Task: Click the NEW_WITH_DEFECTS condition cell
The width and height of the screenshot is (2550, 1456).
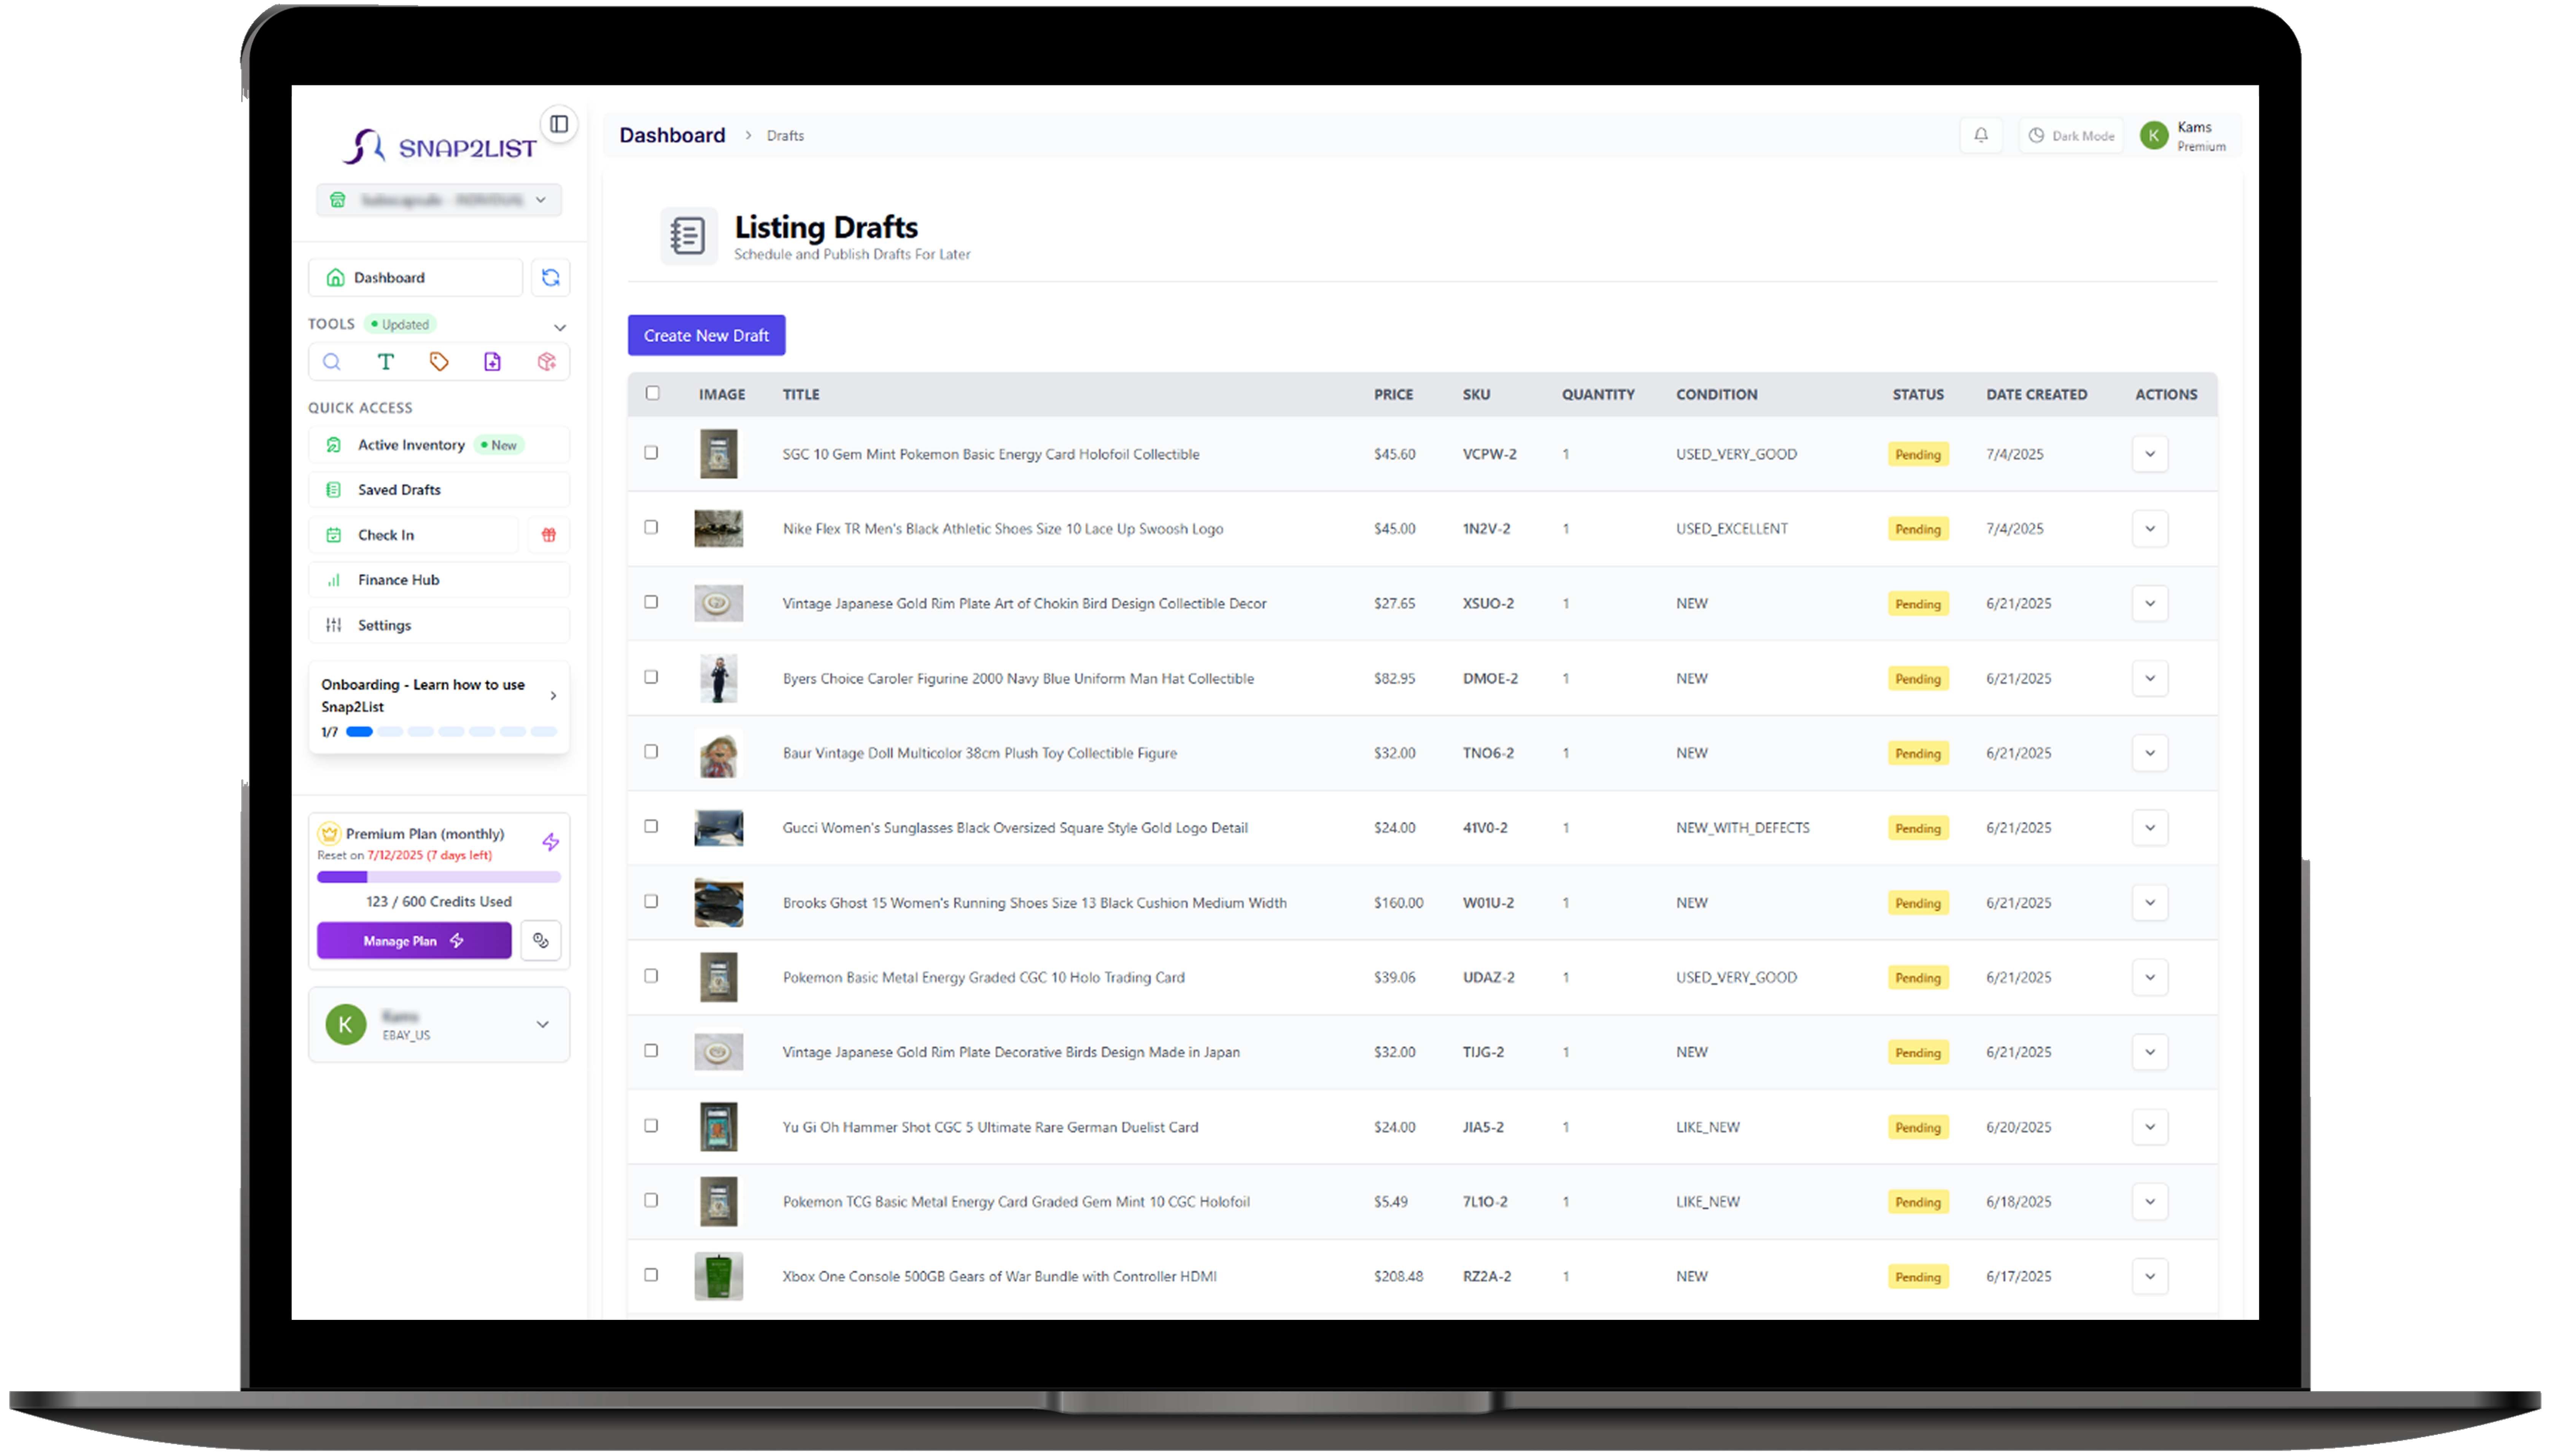Action: (x=1742, y=828)
